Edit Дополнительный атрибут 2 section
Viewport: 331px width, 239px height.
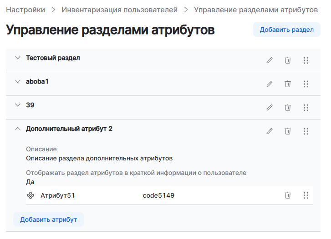pos(270,131)
